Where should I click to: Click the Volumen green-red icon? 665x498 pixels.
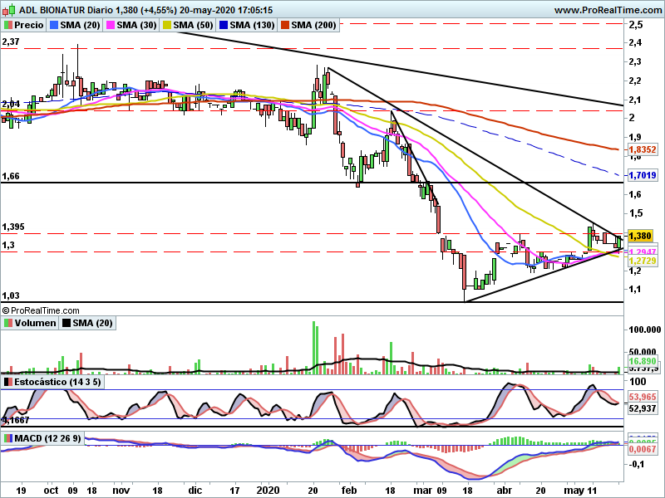coord(8,323)
